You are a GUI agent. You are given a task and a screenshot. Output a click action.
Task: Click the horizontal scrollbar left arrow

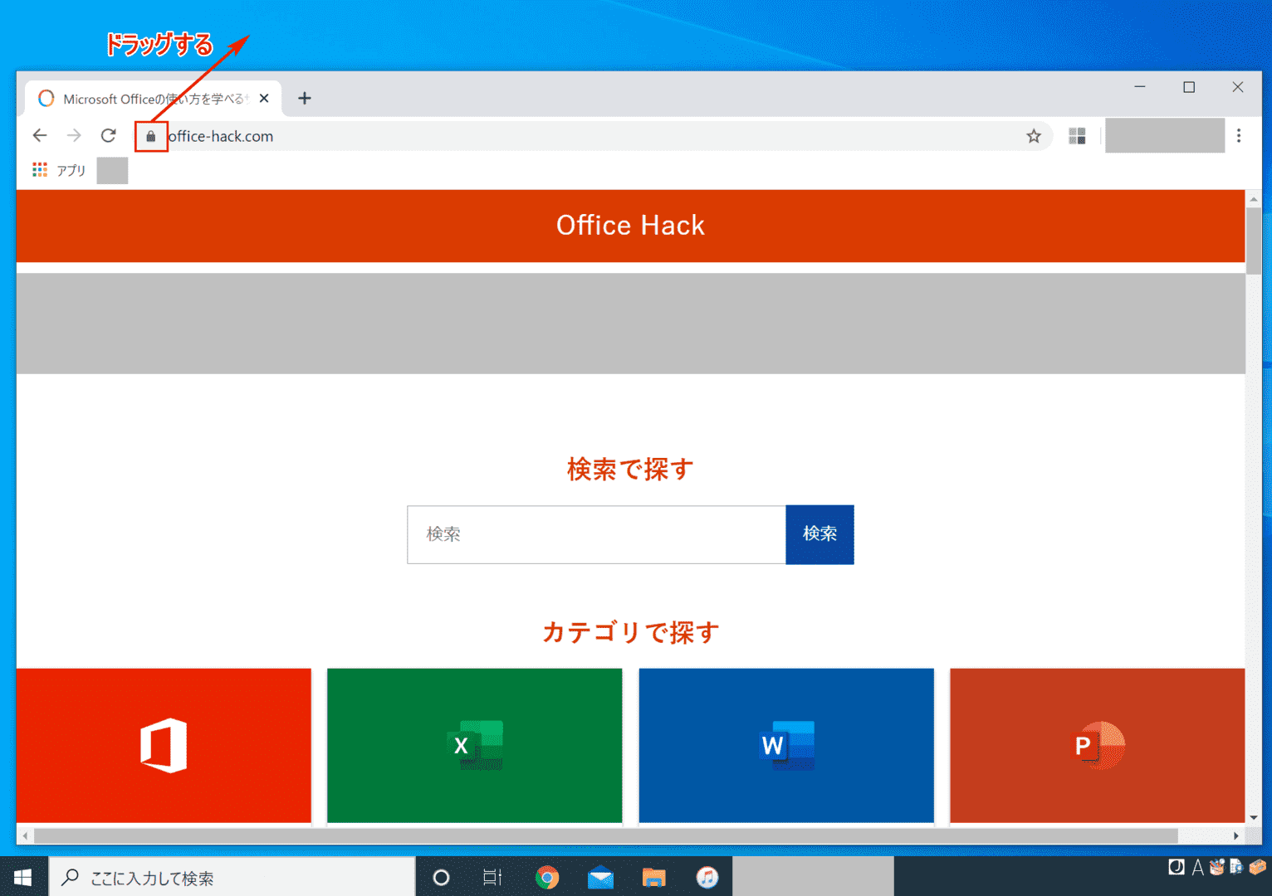pos(25,835)
